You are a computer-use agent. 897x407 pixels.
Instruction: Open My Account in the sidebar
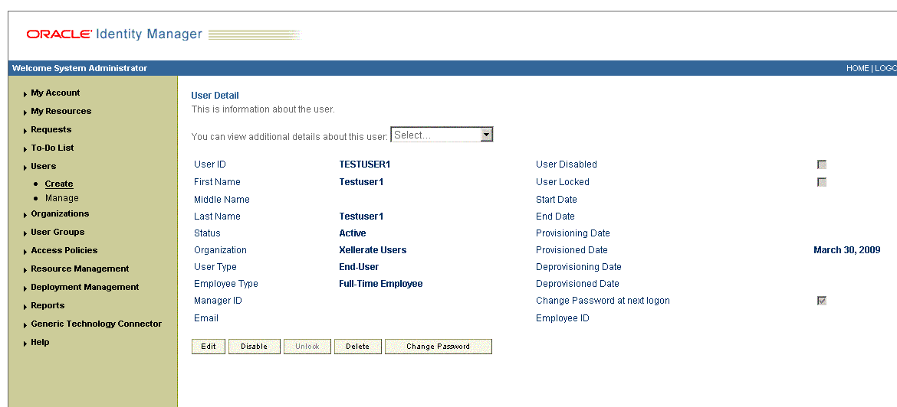pos(55,93)
